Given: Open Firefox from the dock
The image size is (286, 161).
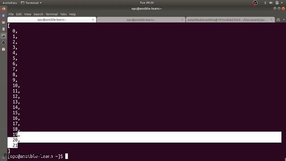Looking at the screenshot, I should 4,9.
